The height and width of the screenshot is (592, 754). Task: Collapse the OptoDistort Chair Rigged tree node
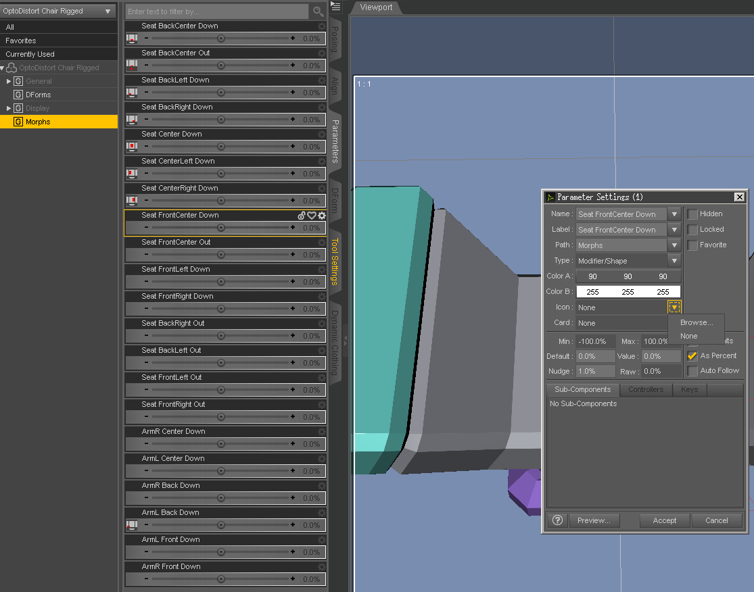[3, 68]
